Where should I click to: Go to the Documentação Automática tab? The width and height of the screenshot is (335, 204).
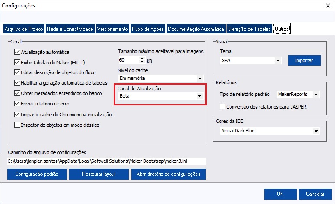(196, 29)
